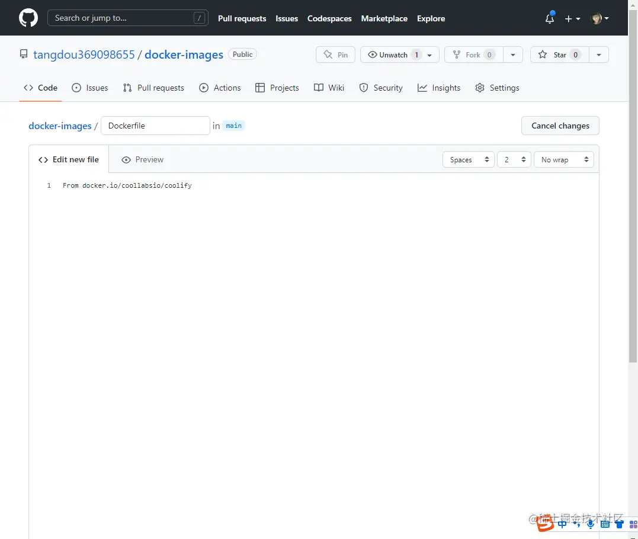Fork the repository

pyautogui.click(x=474, y=54)
